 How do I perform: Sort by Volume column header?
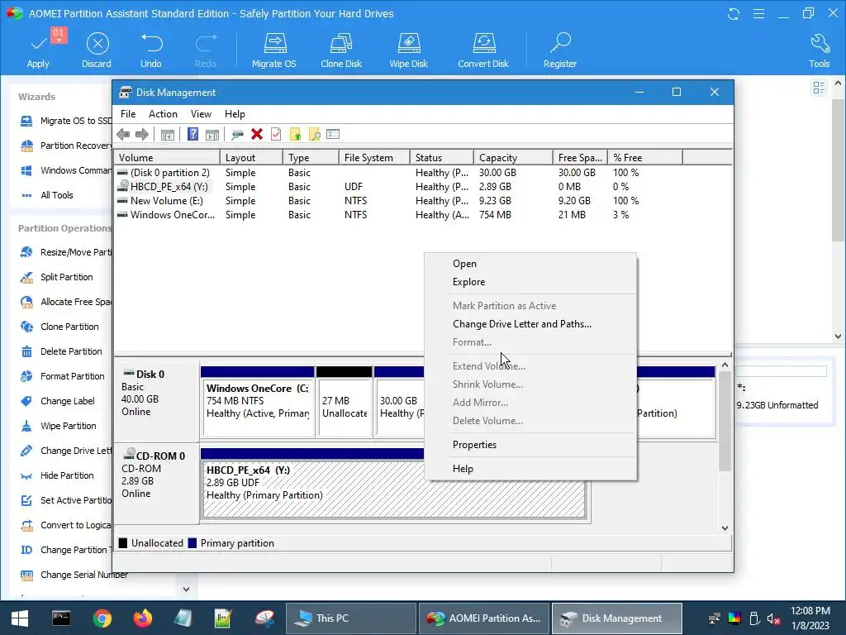(167, 158)
